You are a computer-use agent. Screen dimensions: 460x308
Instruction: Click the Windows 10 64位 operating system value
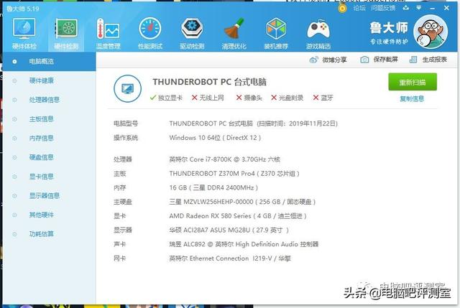[215, 138]
